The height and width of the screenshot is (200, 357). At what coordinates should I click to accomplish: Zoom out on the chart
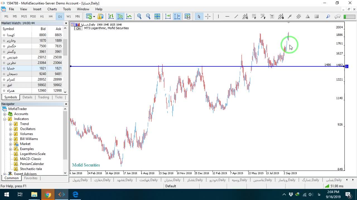(x=148, y=16)
